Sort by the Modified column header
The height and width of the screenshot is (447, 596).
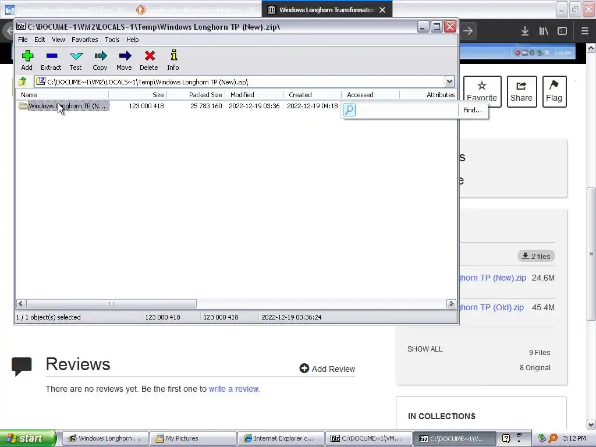[x=254, y=95]
